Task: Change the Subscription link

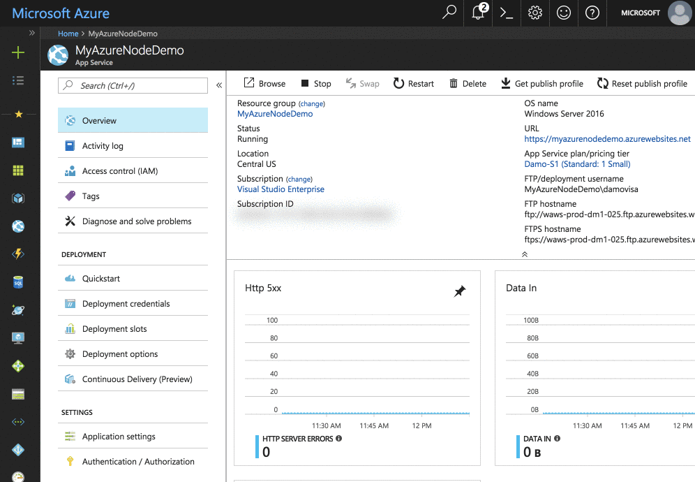Action: tap(299, 180)
